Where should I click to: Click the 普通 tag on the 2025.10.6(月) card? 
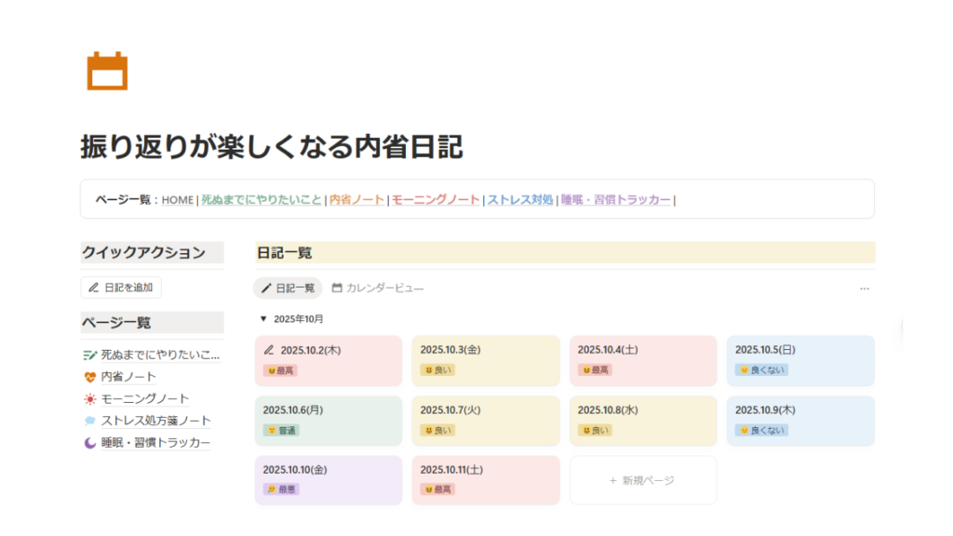(x=281, y=430)
